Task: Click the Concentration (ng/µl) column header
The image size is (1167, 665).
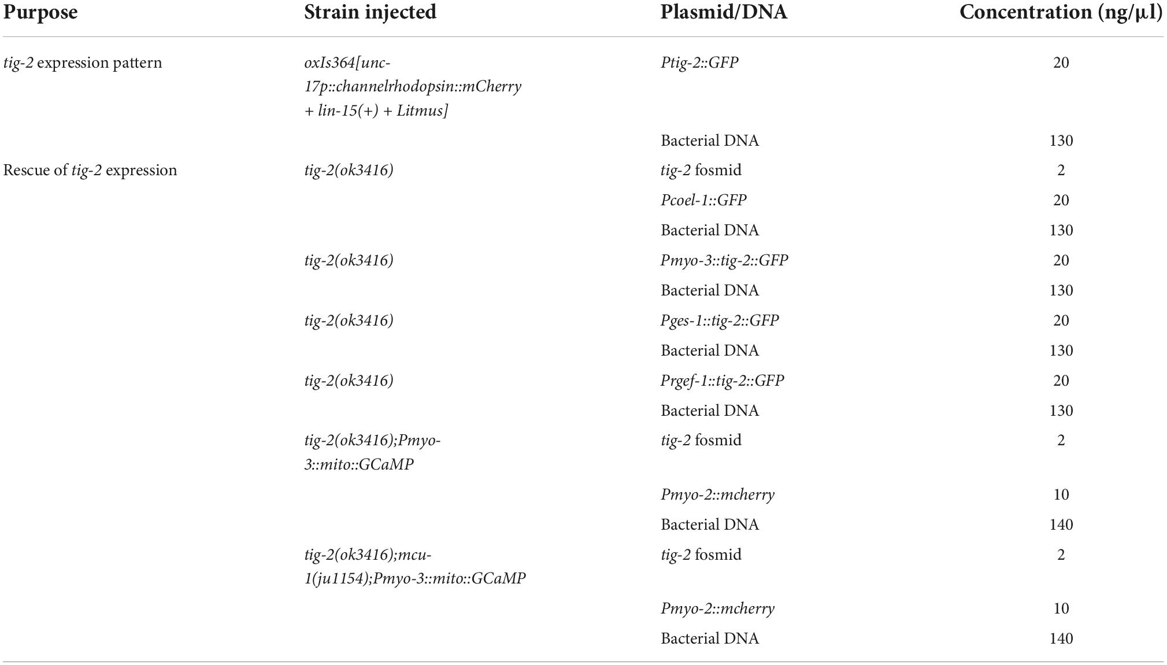Action: (x=1061, y=13)
